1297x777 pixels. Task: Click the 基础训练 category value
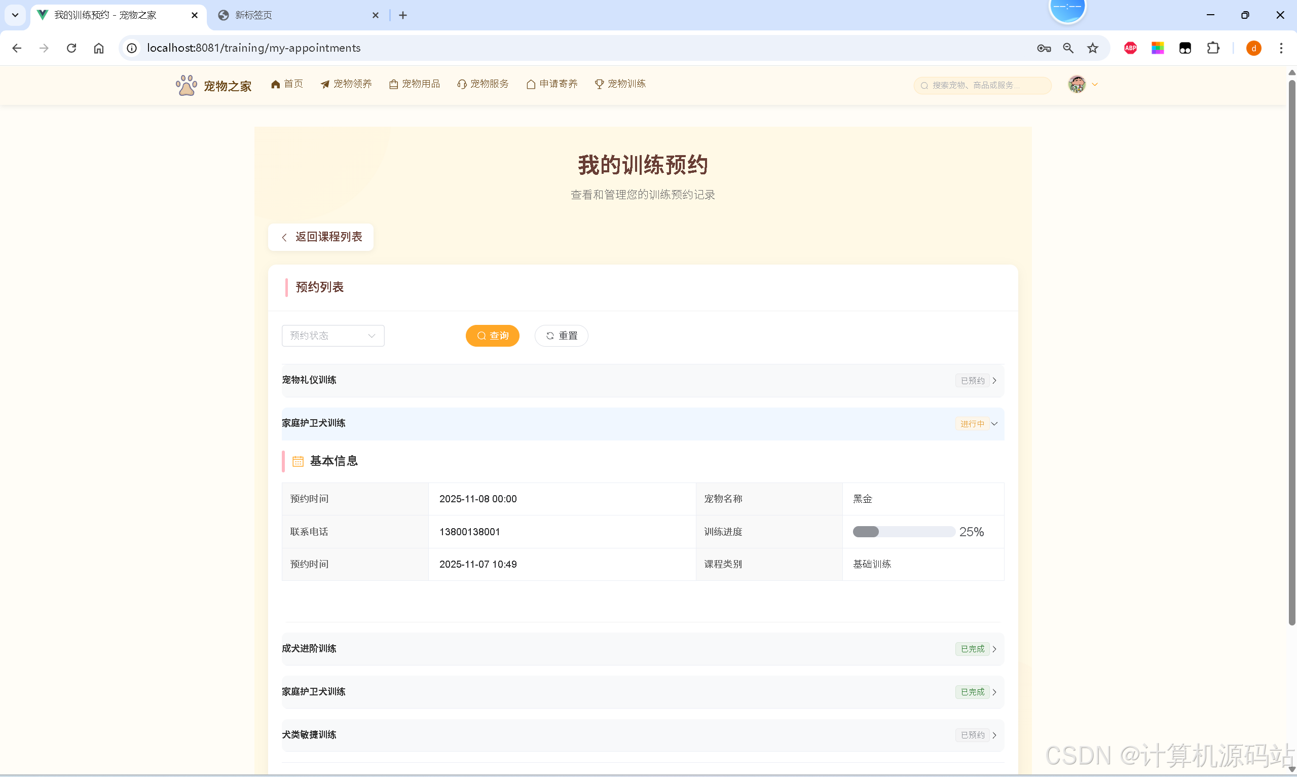click(871, 565)
